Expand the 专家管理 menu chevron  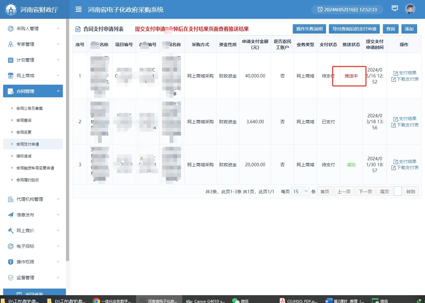(x=58, y=44)
